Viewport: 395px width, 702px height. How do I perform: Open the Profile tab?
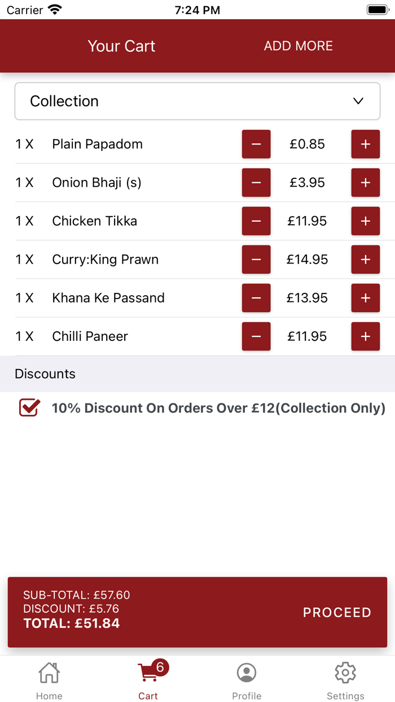pyautogui.click(x=247, y=679)
